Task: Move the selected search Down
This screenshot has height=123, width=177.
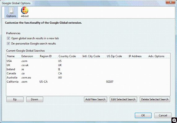Action: tap(35, 99)
